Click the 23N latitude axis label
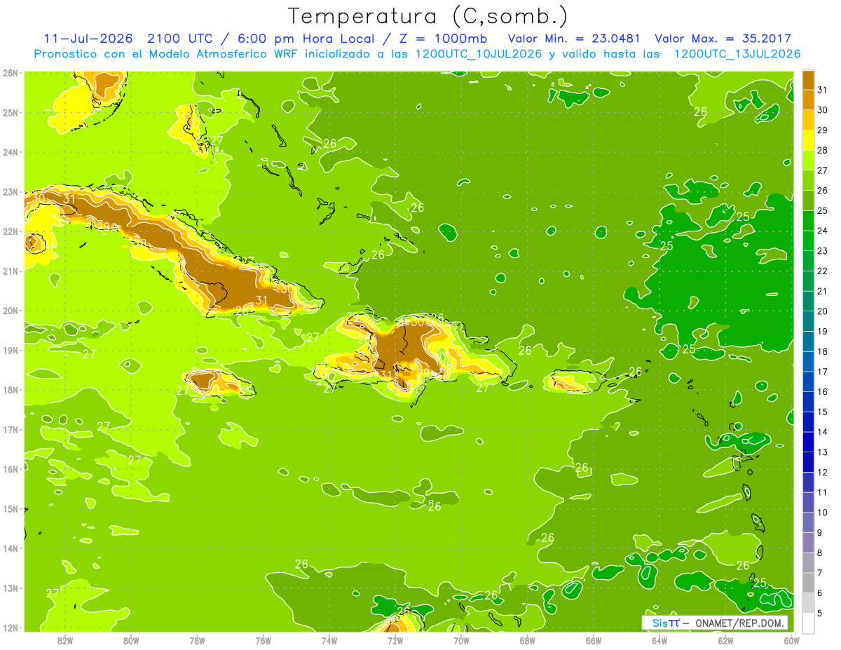The height and width of the screenshot is (650, 841). 10,191
